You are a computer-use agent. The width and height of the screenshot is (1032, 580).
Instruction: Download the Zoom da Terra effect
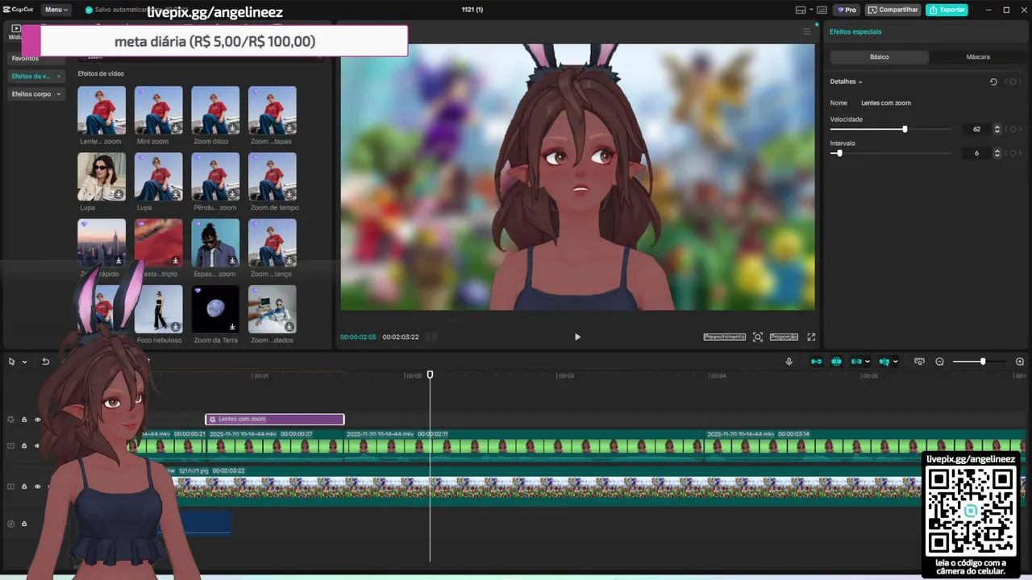click(x=232, y=327)
